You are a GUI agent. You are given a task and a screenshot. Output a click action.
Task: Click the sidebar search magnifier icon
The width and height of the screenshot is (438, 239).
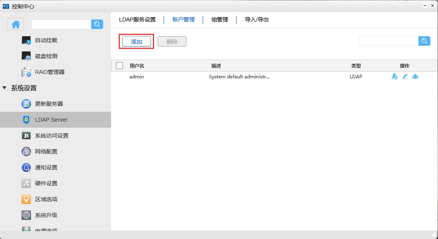(97, 24)
